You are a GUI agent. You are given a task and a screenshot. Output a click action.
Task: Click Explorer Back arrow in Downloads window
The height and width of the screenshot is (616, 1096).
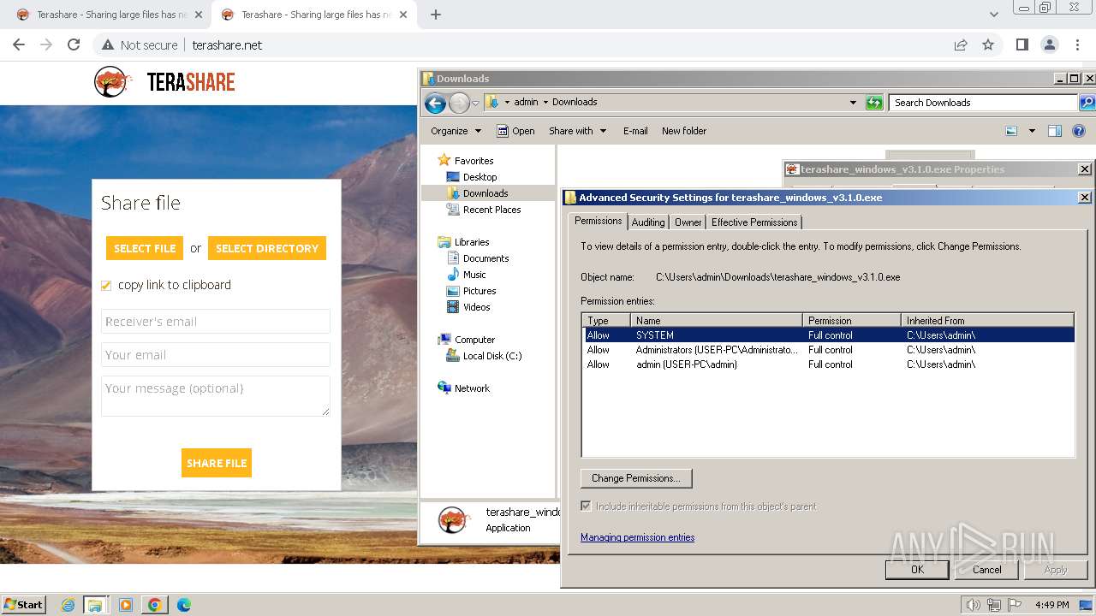(435, 104)
